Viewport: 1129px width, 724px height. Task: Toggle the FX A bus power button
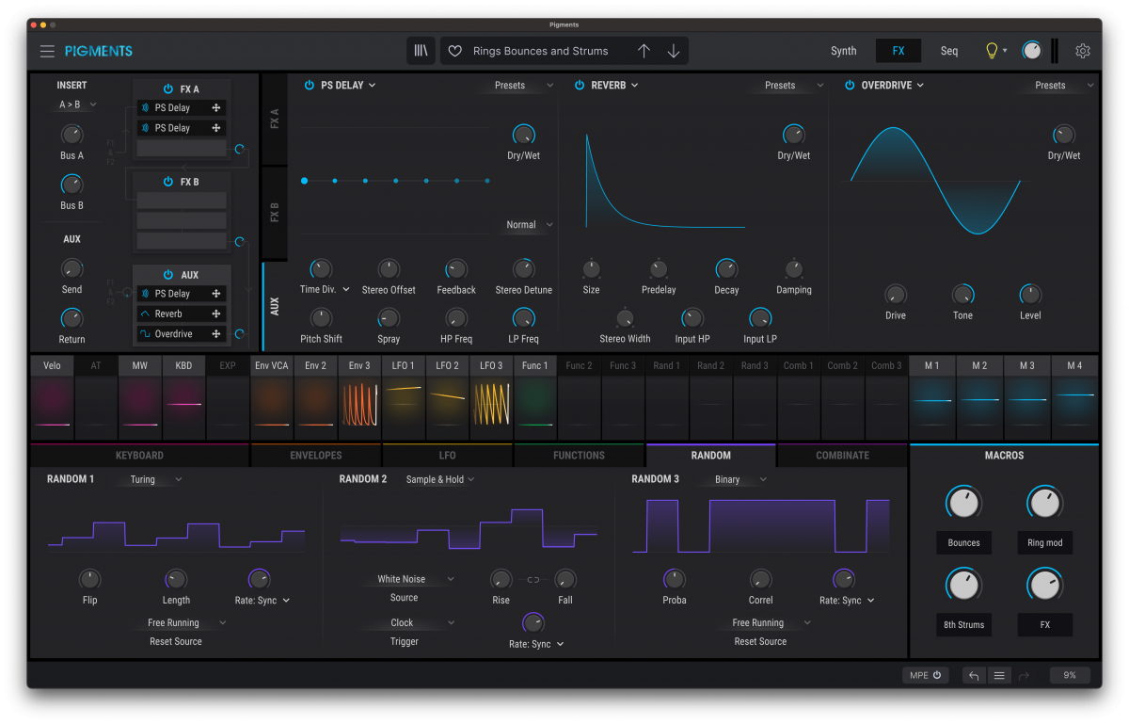[x=168, y=88]
